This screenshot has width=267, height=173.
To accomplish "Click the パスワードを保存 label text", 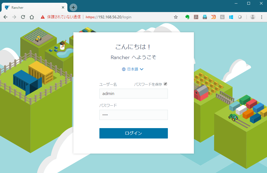I will (x=148, y=84).
